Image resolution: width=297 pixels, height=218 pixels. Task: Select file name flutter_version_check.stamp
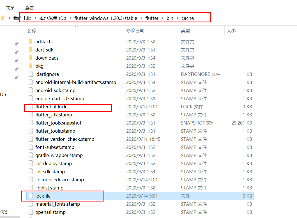(65, 139)
